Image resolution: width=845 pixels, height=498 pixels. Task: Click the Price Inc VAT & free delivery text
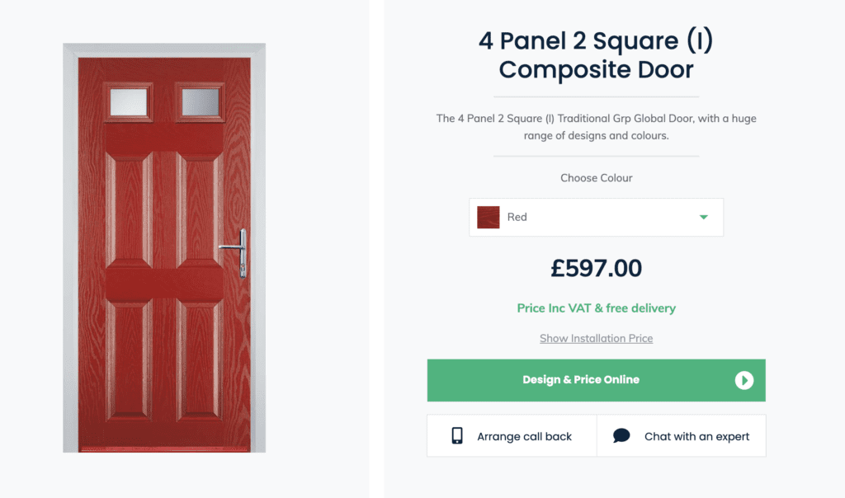click(x=596, y=308)
